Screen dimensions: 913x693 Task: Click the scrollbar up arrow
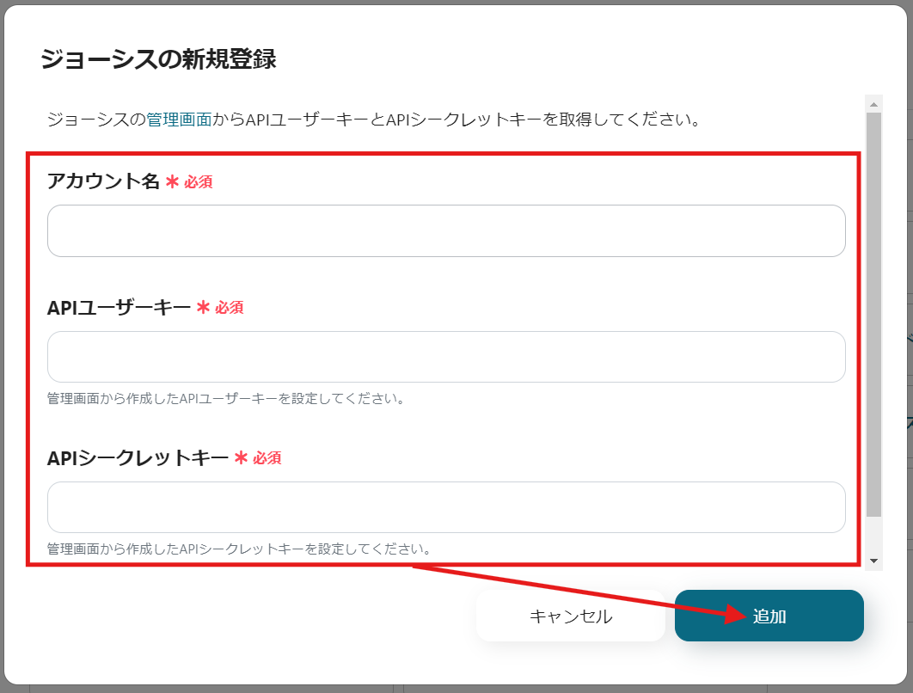[x=873, y=104]
